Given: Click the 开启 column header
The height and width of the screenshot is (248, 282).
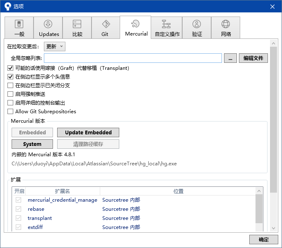Looking at the screenshot, I should (x=19, y=191).
